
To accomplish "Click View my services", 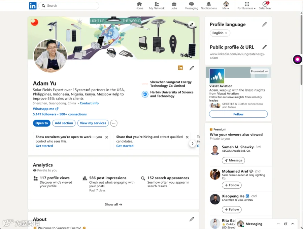I will [x=93, y=123].
